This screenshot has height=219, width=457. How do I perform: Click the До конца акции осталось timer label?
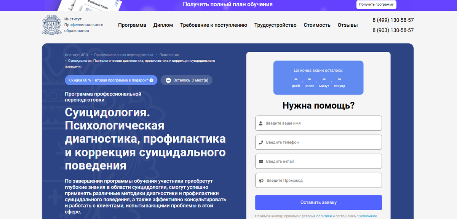click(318, 70)
